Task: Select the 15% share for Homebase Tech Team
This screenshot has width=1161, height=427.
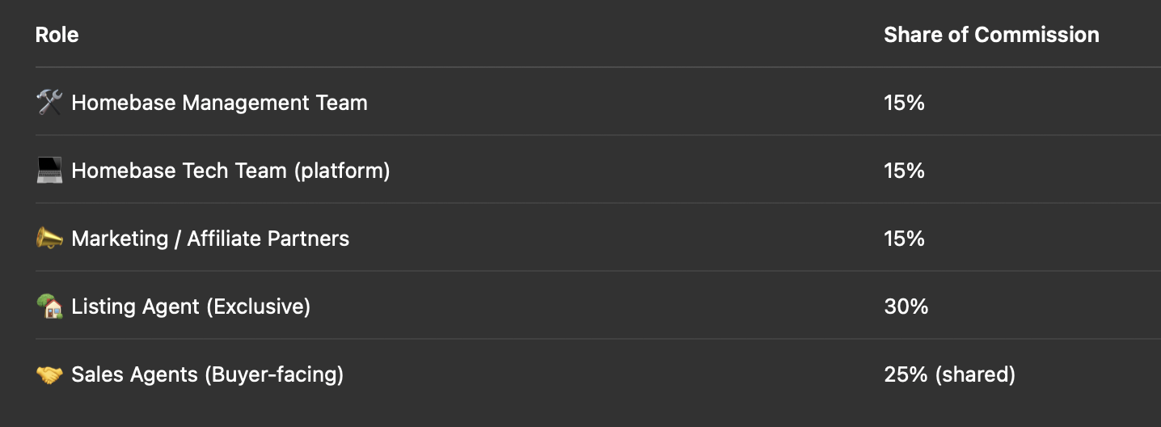Action: (x=904, y=171)
